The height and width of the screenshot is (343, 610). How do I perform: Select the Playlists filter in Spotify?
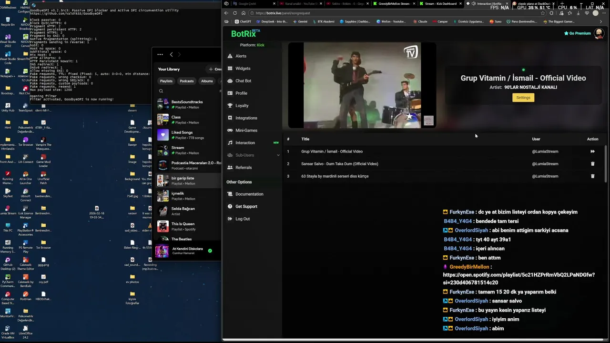[x=166, y=81]
